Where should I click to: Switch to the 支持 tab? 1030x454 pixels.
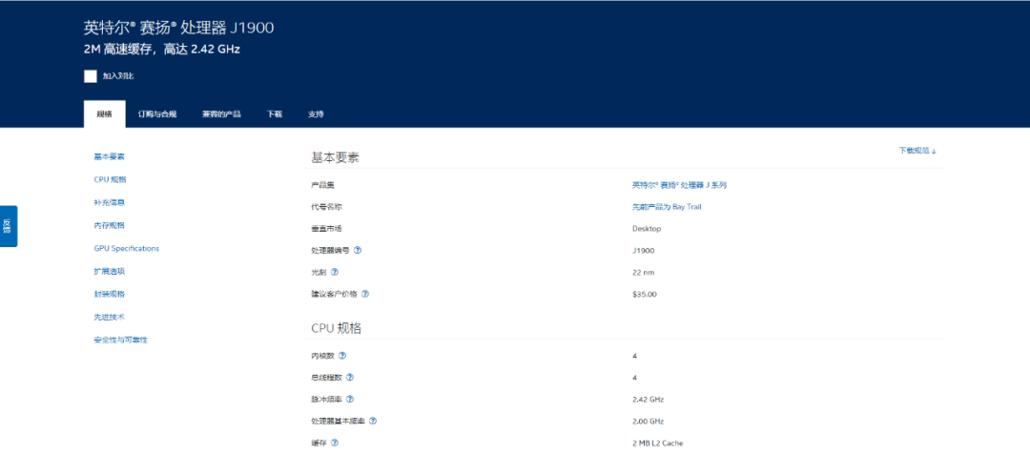[x=316, y=114]
